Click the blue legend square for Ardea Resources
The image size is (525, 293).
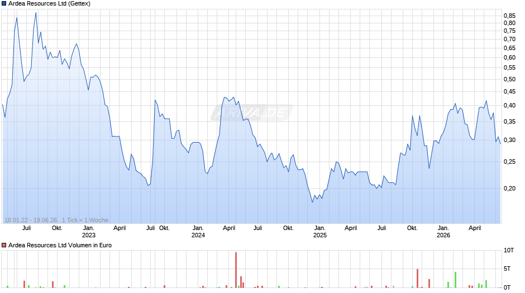[x=4, y=4]
